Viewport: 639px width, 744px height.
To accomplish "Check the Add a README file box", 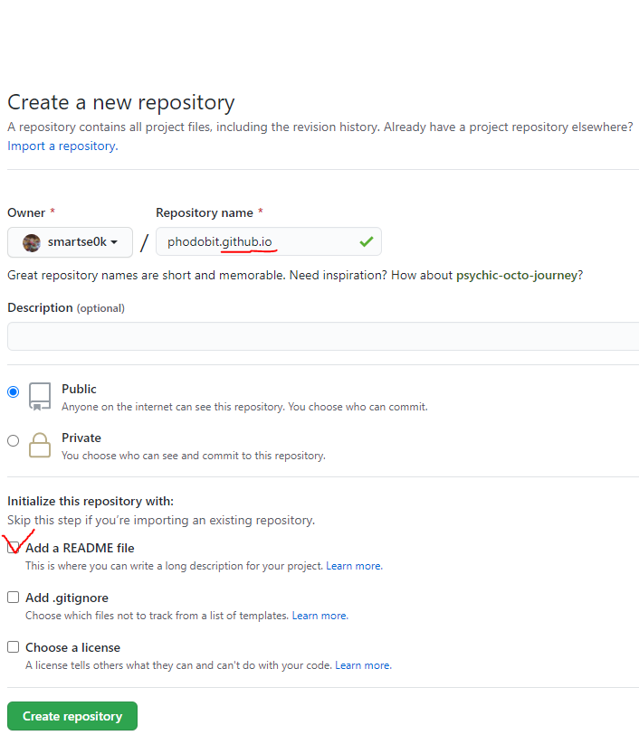I will [x=14, y=548].
